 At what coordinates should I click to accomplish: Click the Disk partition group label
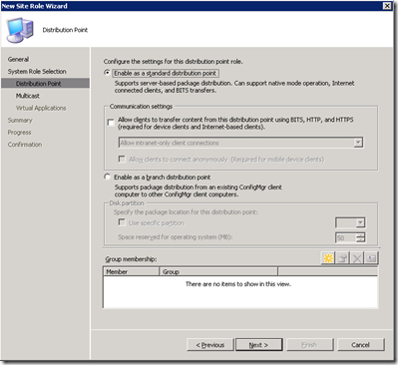(x=127, y=203)
